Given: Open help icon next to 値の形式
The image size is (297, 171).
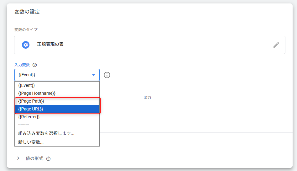Looking at the screenshot, I should [48, 159].
